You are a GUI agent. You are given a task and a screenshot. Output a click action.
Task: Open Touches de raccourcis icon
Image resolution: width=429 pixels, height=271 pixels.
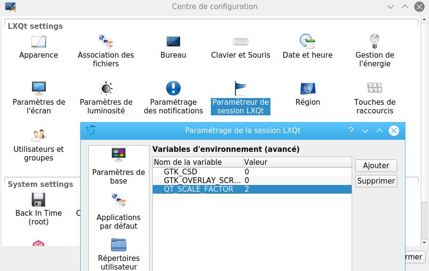point(375,88)
